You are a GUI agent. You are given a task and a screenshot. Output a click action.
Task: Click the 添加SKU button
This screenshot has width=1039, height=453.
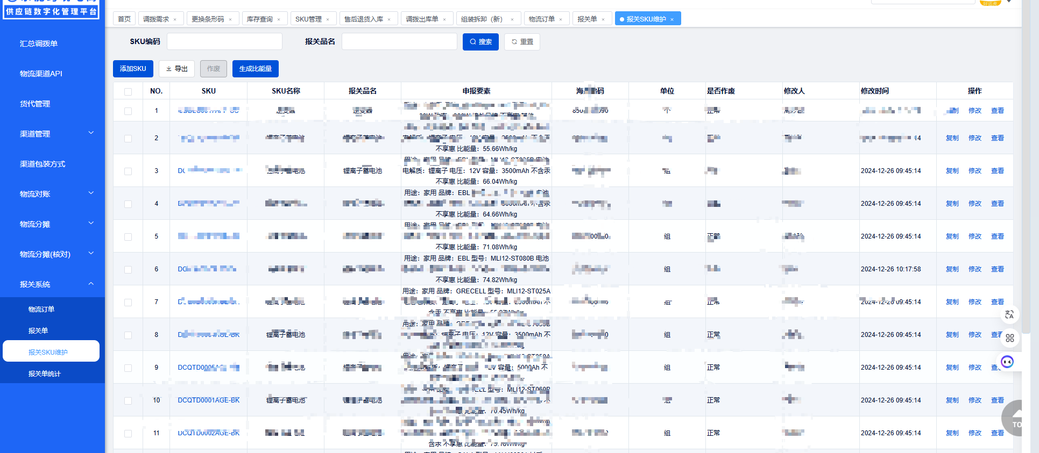click(x=133, y=69)
